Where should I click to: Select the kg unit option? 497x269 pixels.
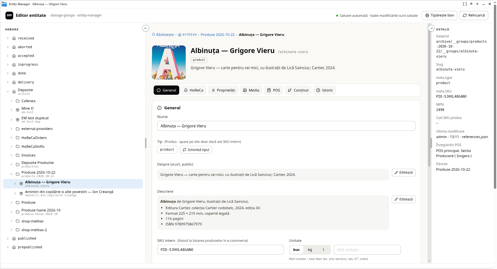(310, 250)
